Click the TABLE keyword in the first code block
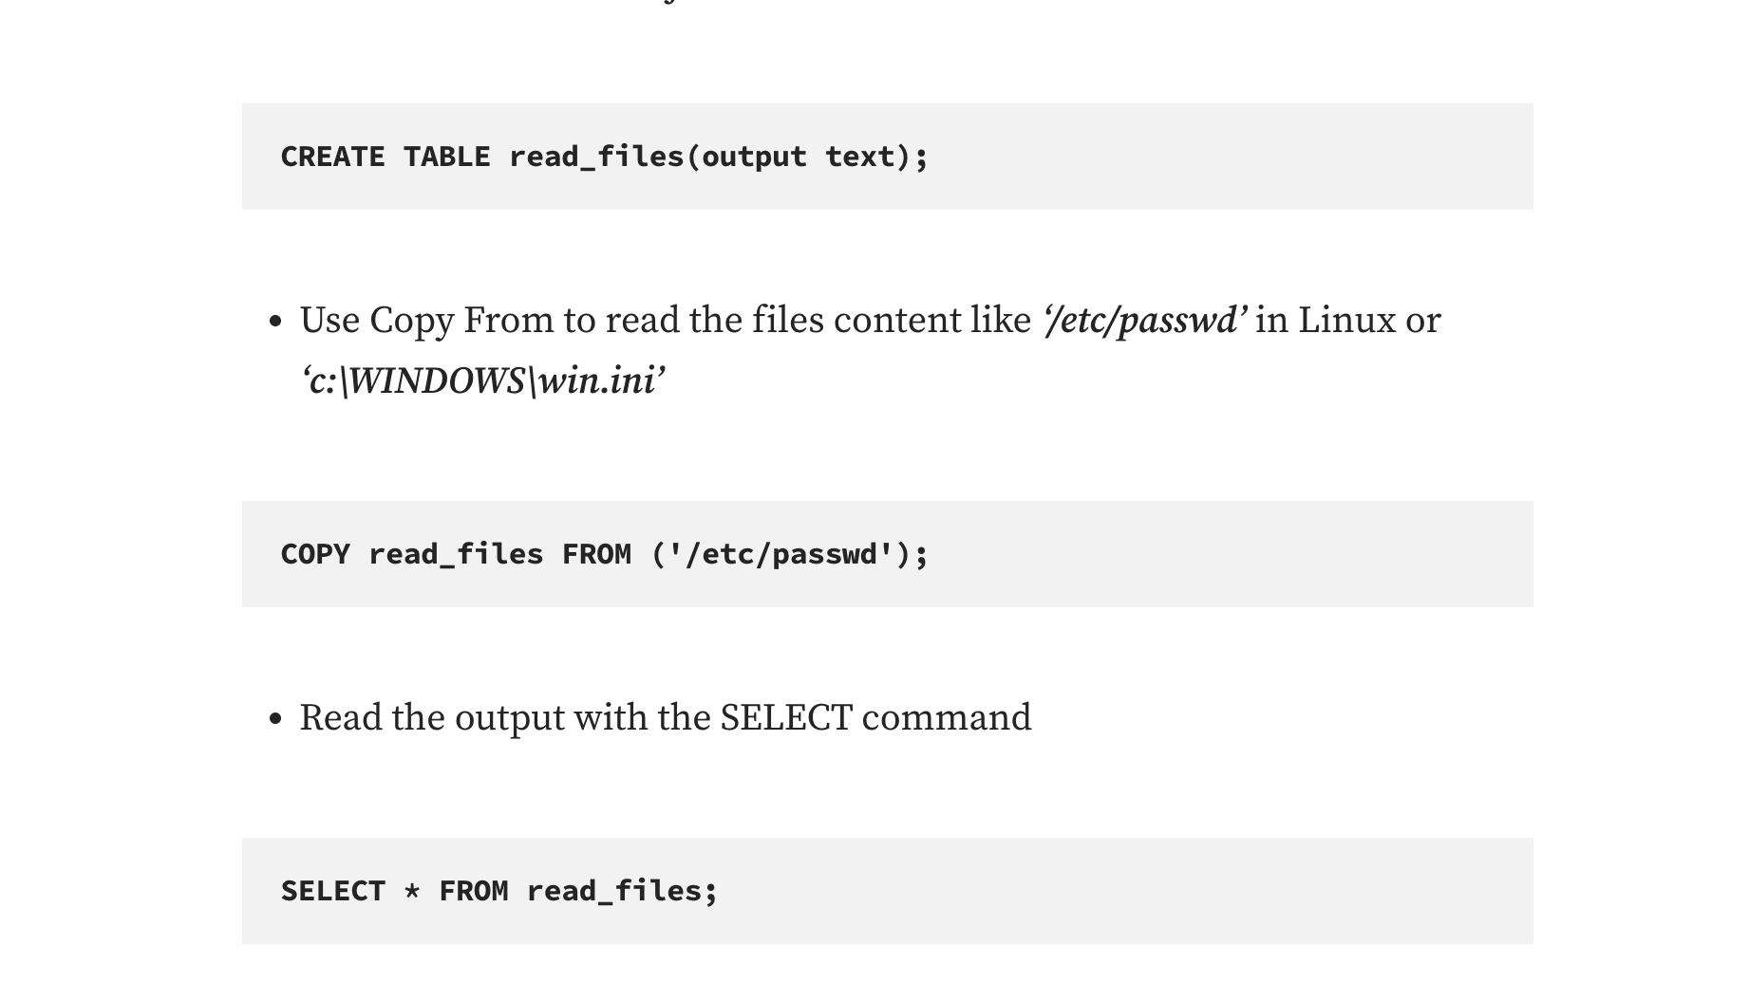This screenshot has height=1000, width=1749. [447, 157]
